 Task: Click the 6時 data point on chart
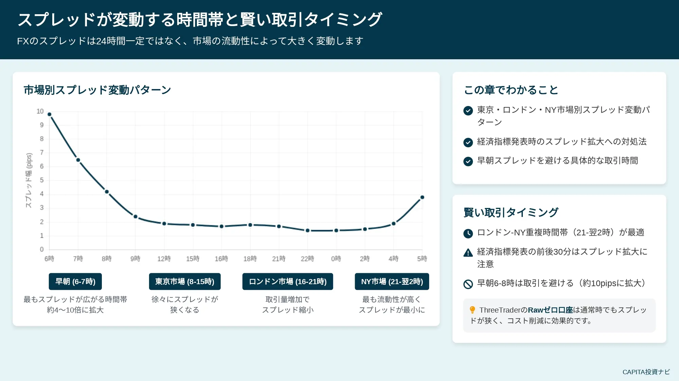(x=50, y=114)
